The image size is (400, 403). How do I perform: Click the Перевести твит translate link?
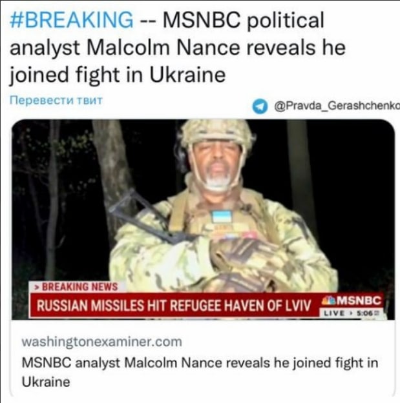pos(56,100)
